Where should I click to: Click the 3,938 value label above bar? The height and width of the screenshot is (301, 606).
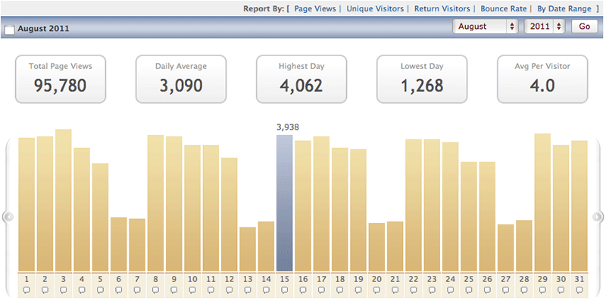click(288, 127)
